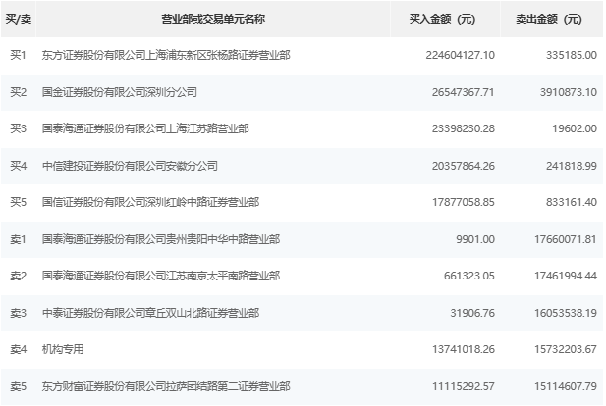The height and width of the screenshot is (406, 606).
Task: Select the 卖5 row label
Action: click(18, 386)
